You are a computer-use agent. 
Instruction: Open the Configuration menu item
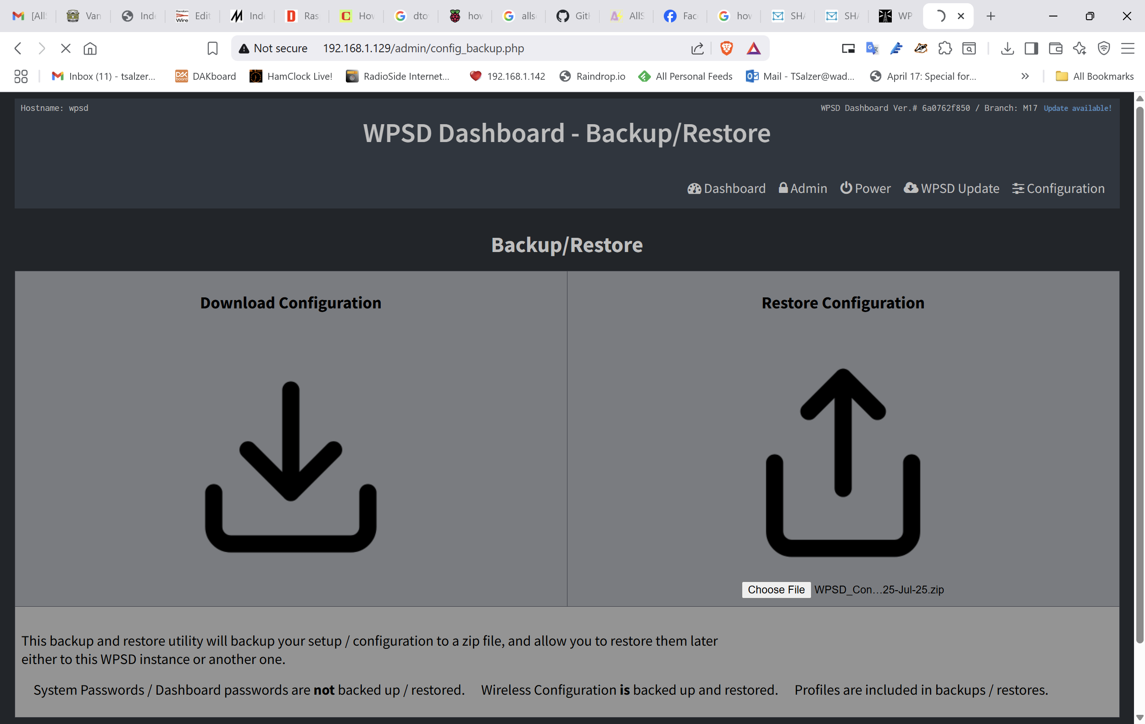1058,188
